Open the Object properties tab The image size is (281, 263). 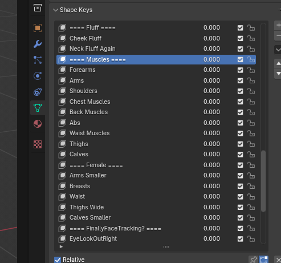[x=38, y=28]
